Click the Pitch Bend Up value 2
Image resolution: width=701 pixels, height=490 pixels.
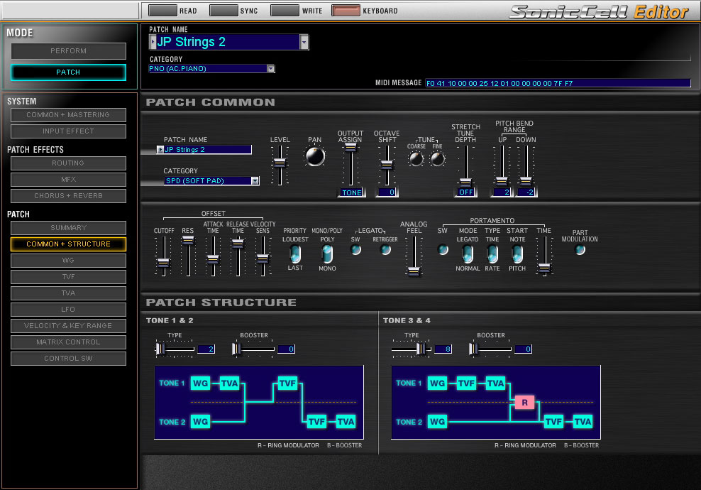502,192
